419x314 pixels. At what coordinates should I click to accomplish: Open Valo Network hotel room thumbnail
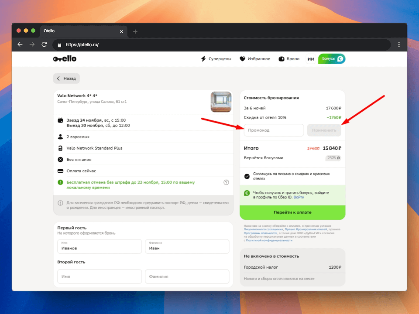221,102
